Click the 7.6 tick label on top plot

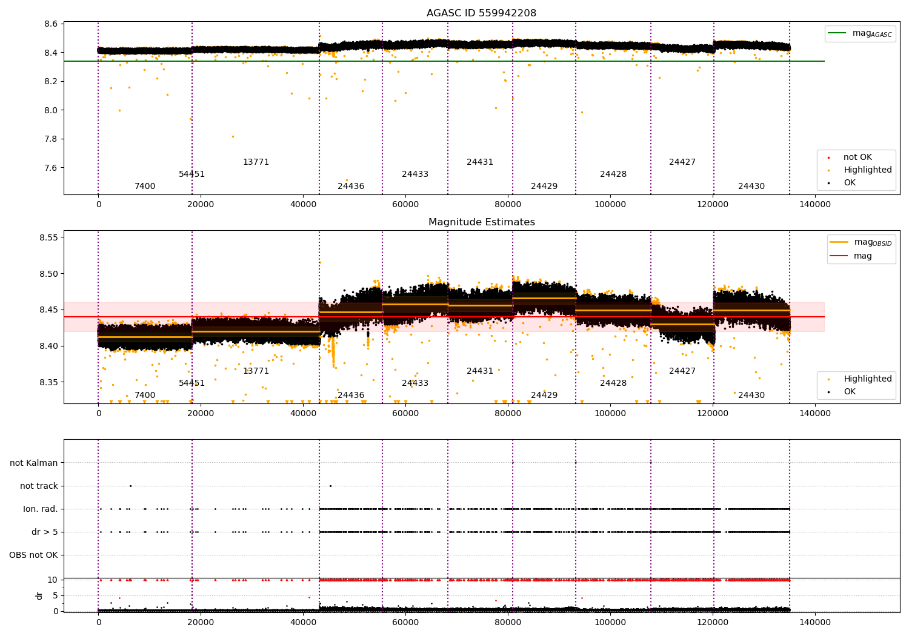[x=51, y=168]
